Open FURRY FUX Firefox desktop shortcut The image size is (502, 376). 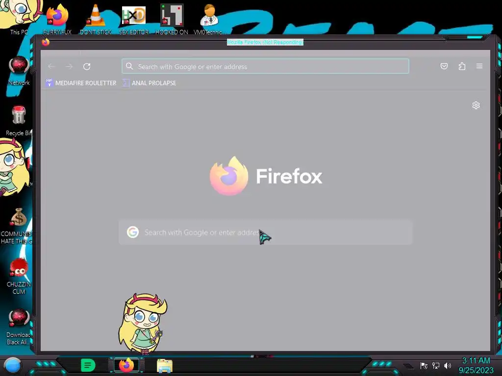(x=57, y=19)
